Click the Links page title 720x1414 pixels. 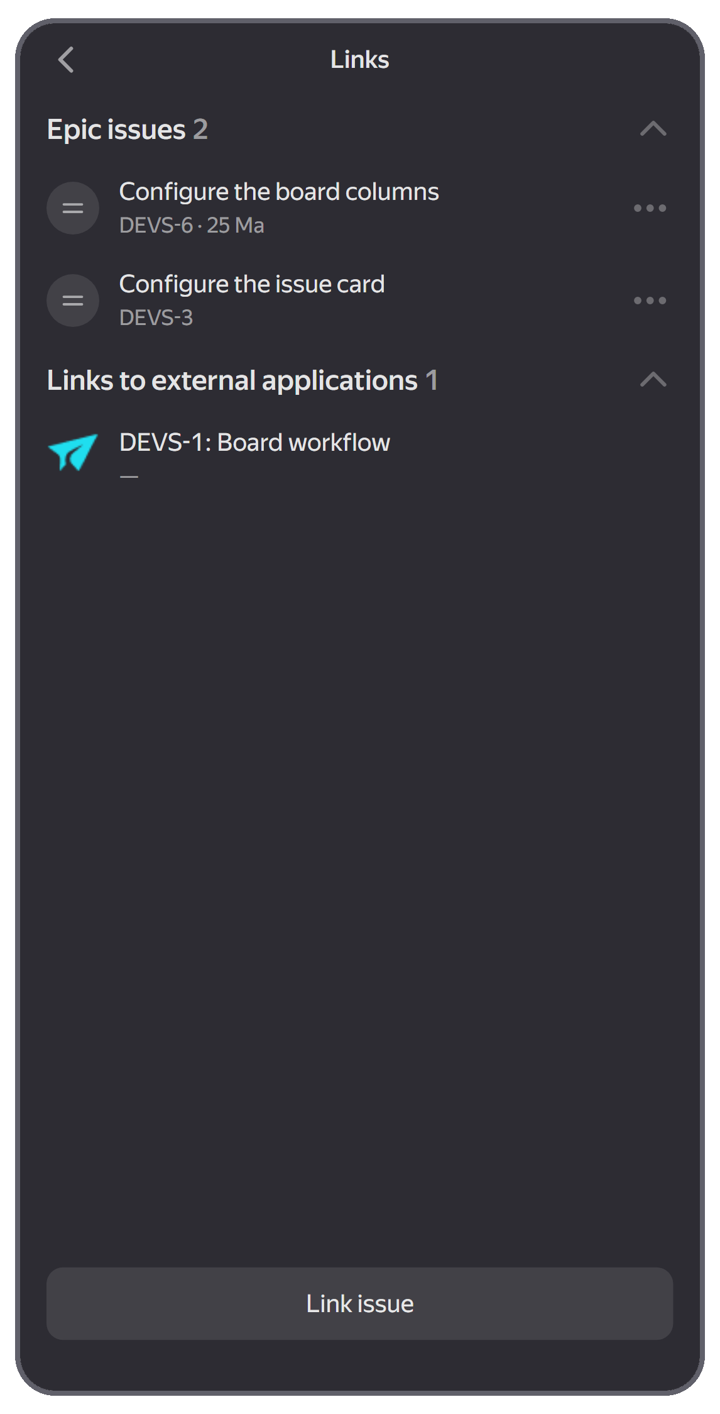point(359,60)
